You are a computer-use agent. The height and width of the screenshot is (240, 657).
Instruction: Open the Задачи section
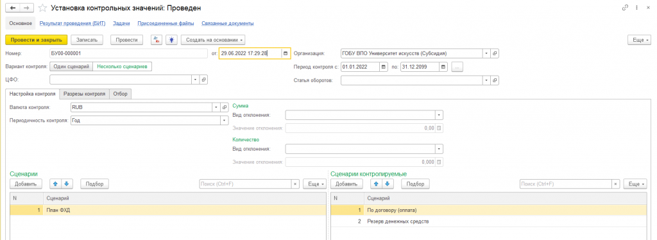(x=121, y=24)
